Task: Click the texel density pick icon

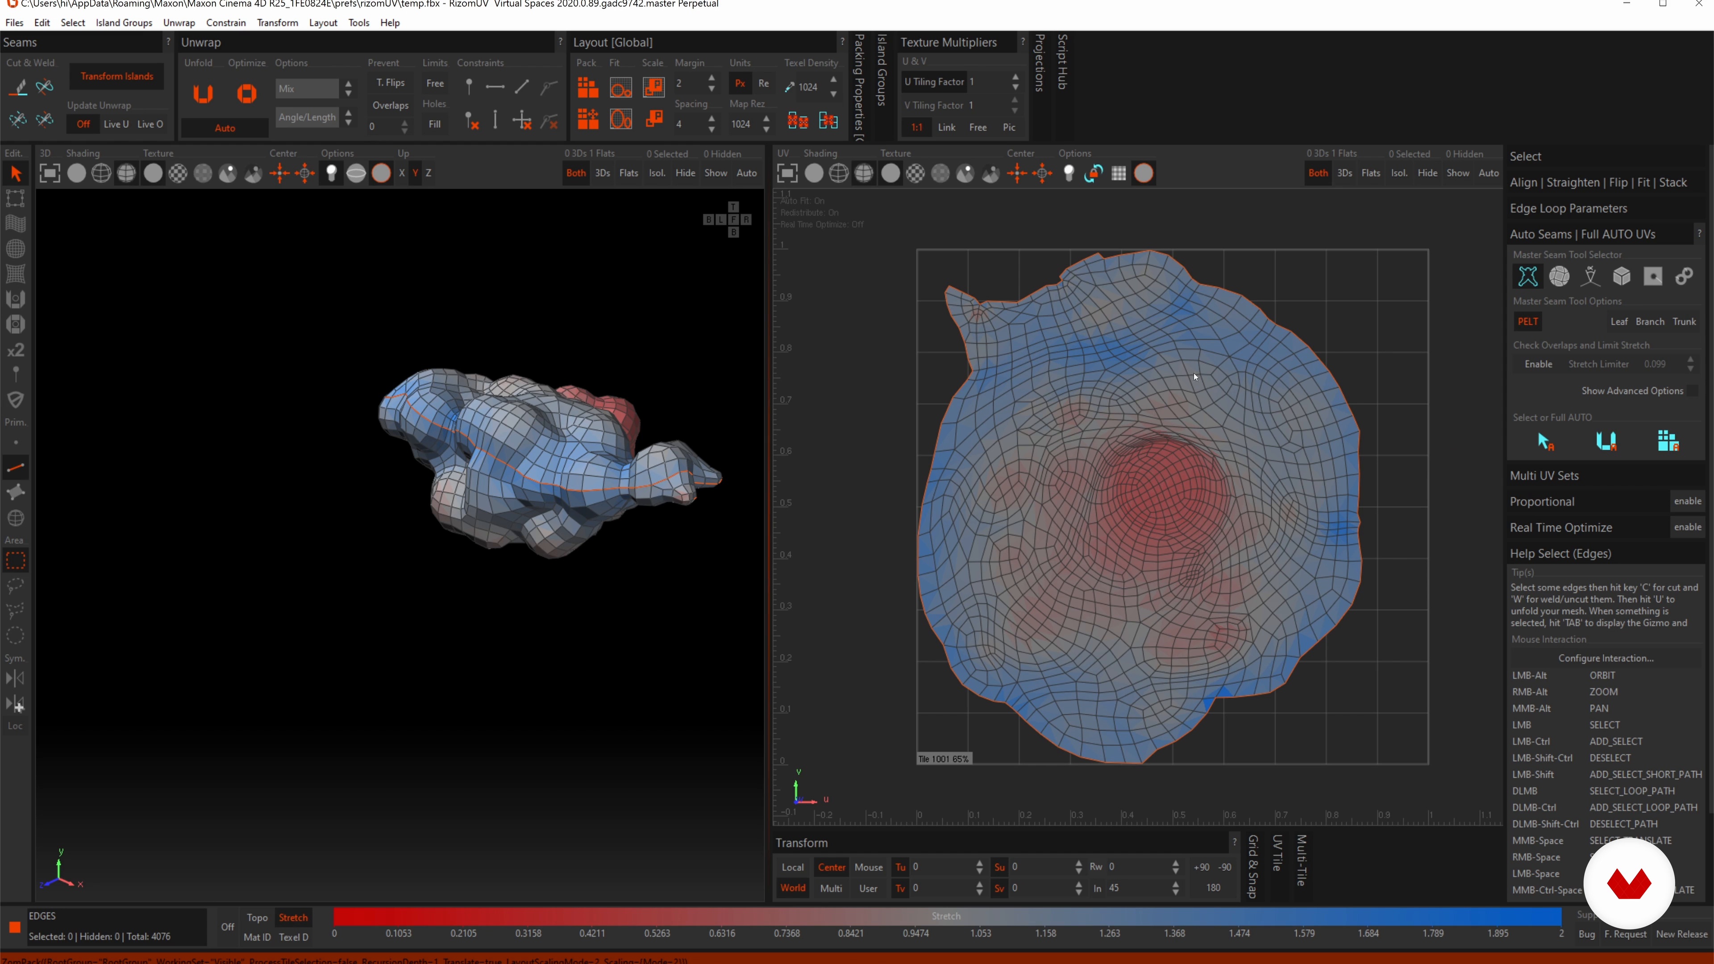Action: point(790,87)
